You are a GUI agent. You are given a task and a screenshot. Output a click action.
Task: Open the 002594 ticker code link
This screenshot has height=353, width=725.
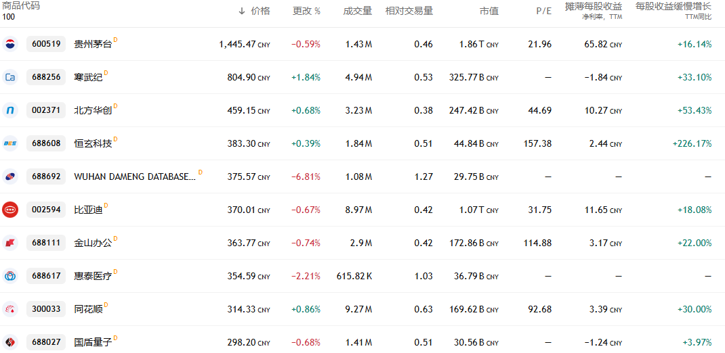[46, 210]
